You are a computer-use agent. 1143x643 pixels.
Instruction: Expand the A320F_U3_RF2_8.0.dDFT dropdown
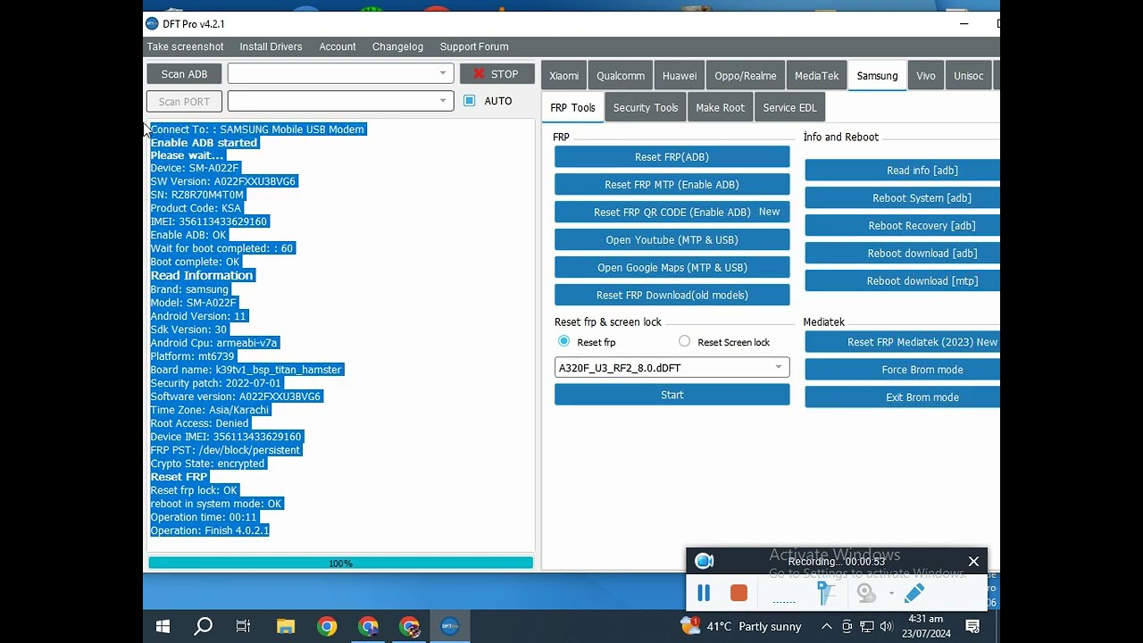point(778,367)
